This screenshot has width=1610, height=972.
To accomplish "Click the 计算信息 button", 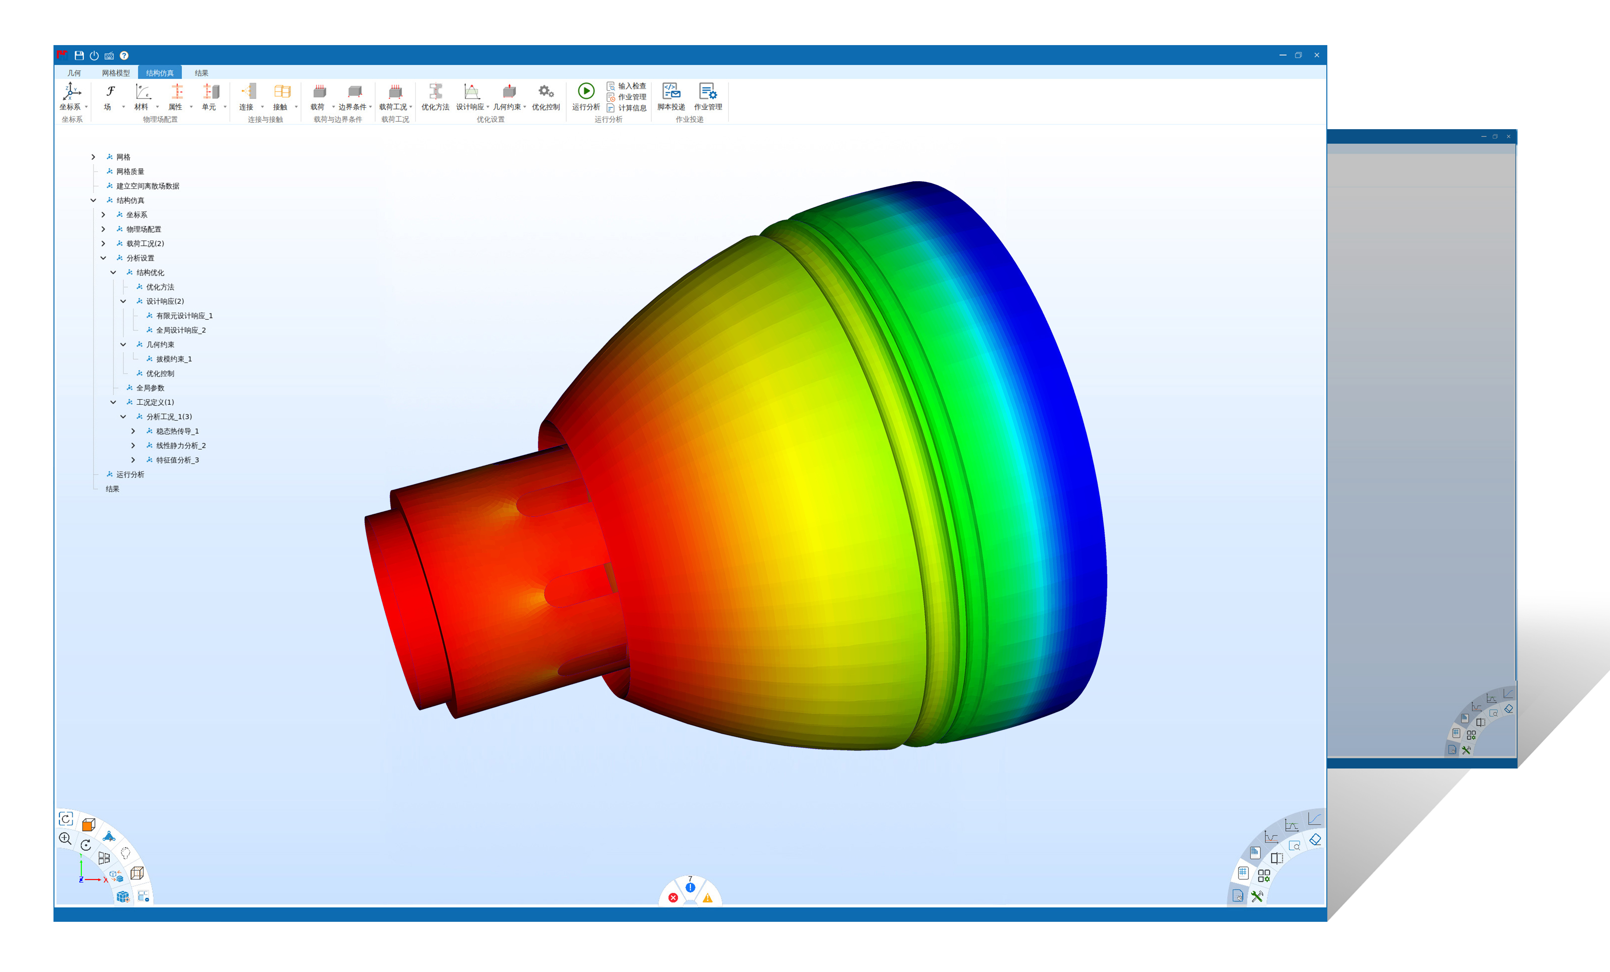I will [627, 108].
